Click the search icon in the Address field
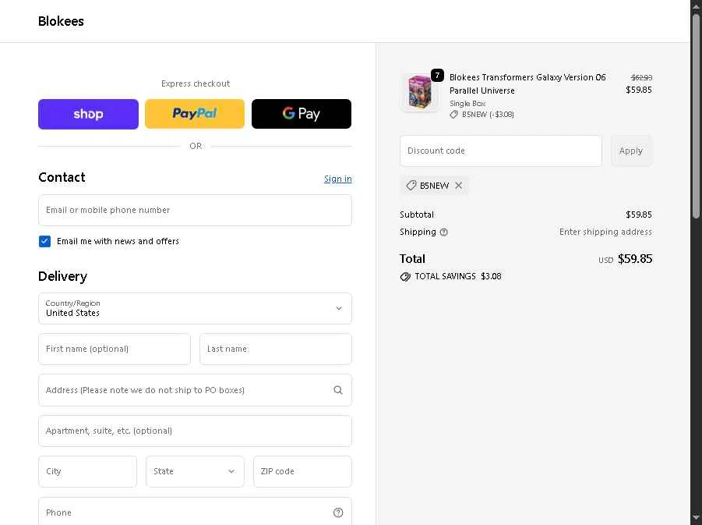Image resolution: width=702 pixels, height=525 pixels. coord(338,390)
